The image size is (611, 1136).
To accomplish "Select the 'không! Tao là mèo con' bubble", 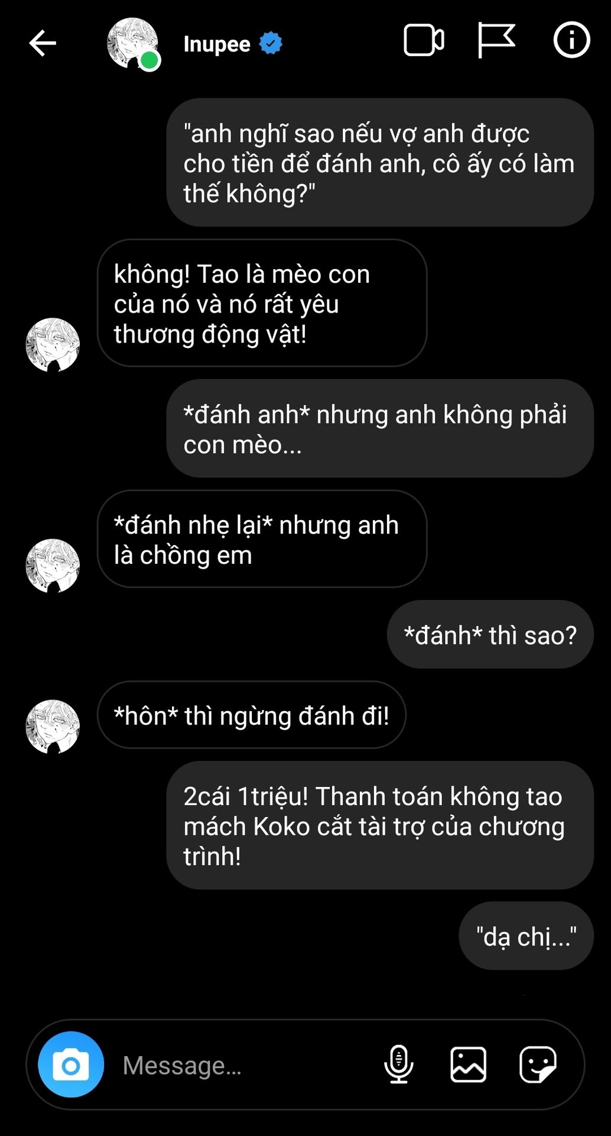I will click(x=262, y=303).
